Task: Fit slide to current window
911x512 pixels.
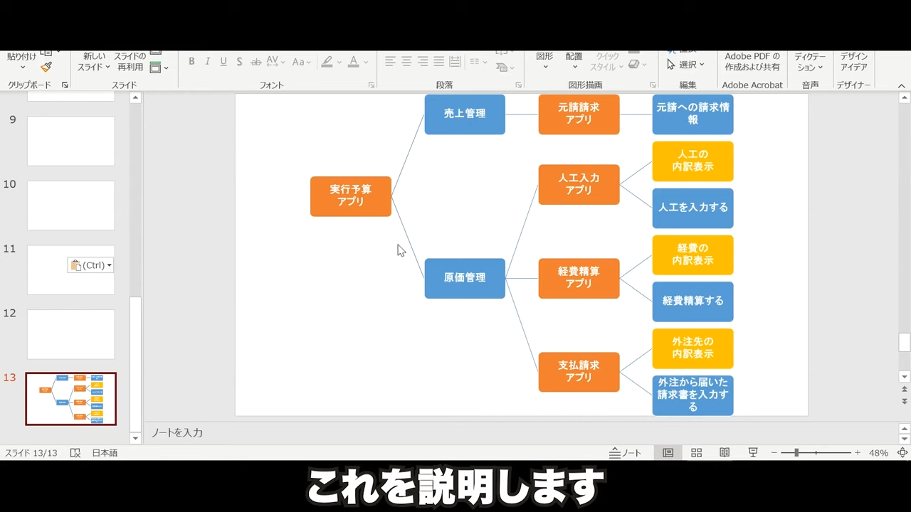Action: click(x=902, y=453)
